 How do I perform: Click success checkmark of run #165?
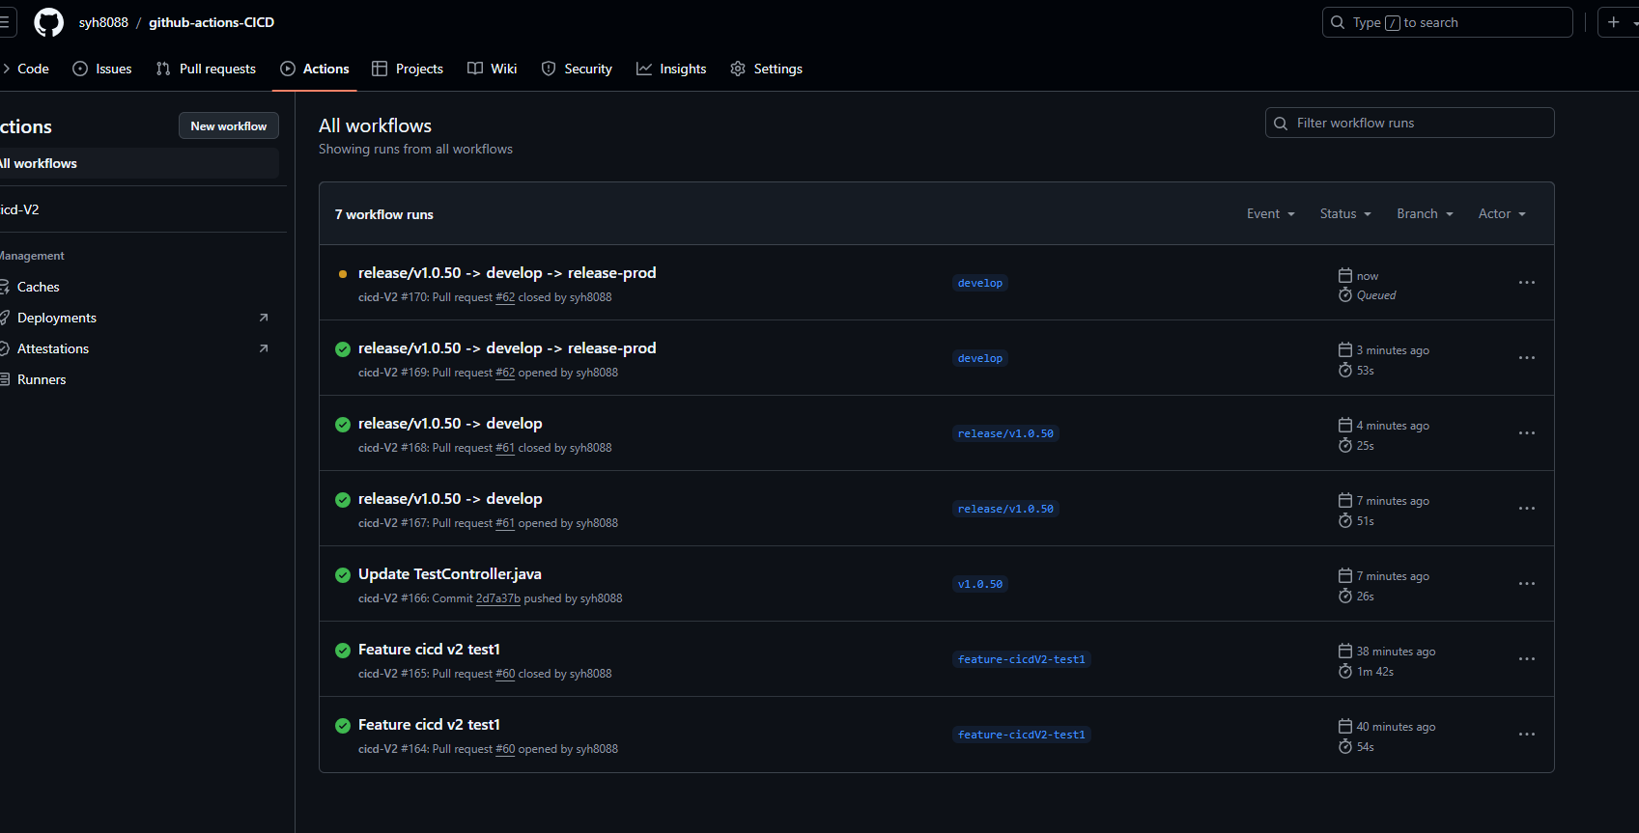coord(343,651)
